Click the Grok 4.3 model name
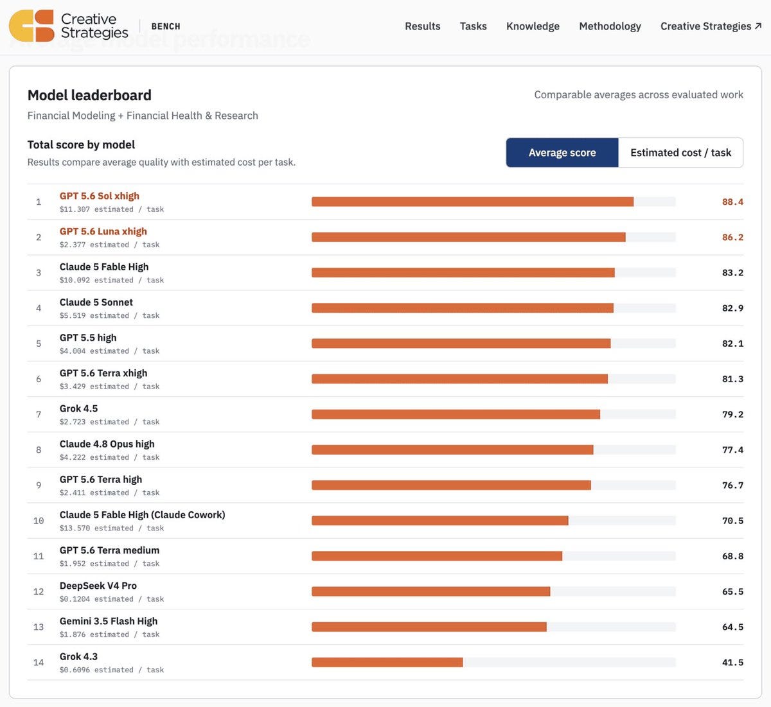771x707 pixels. point(79,656)
